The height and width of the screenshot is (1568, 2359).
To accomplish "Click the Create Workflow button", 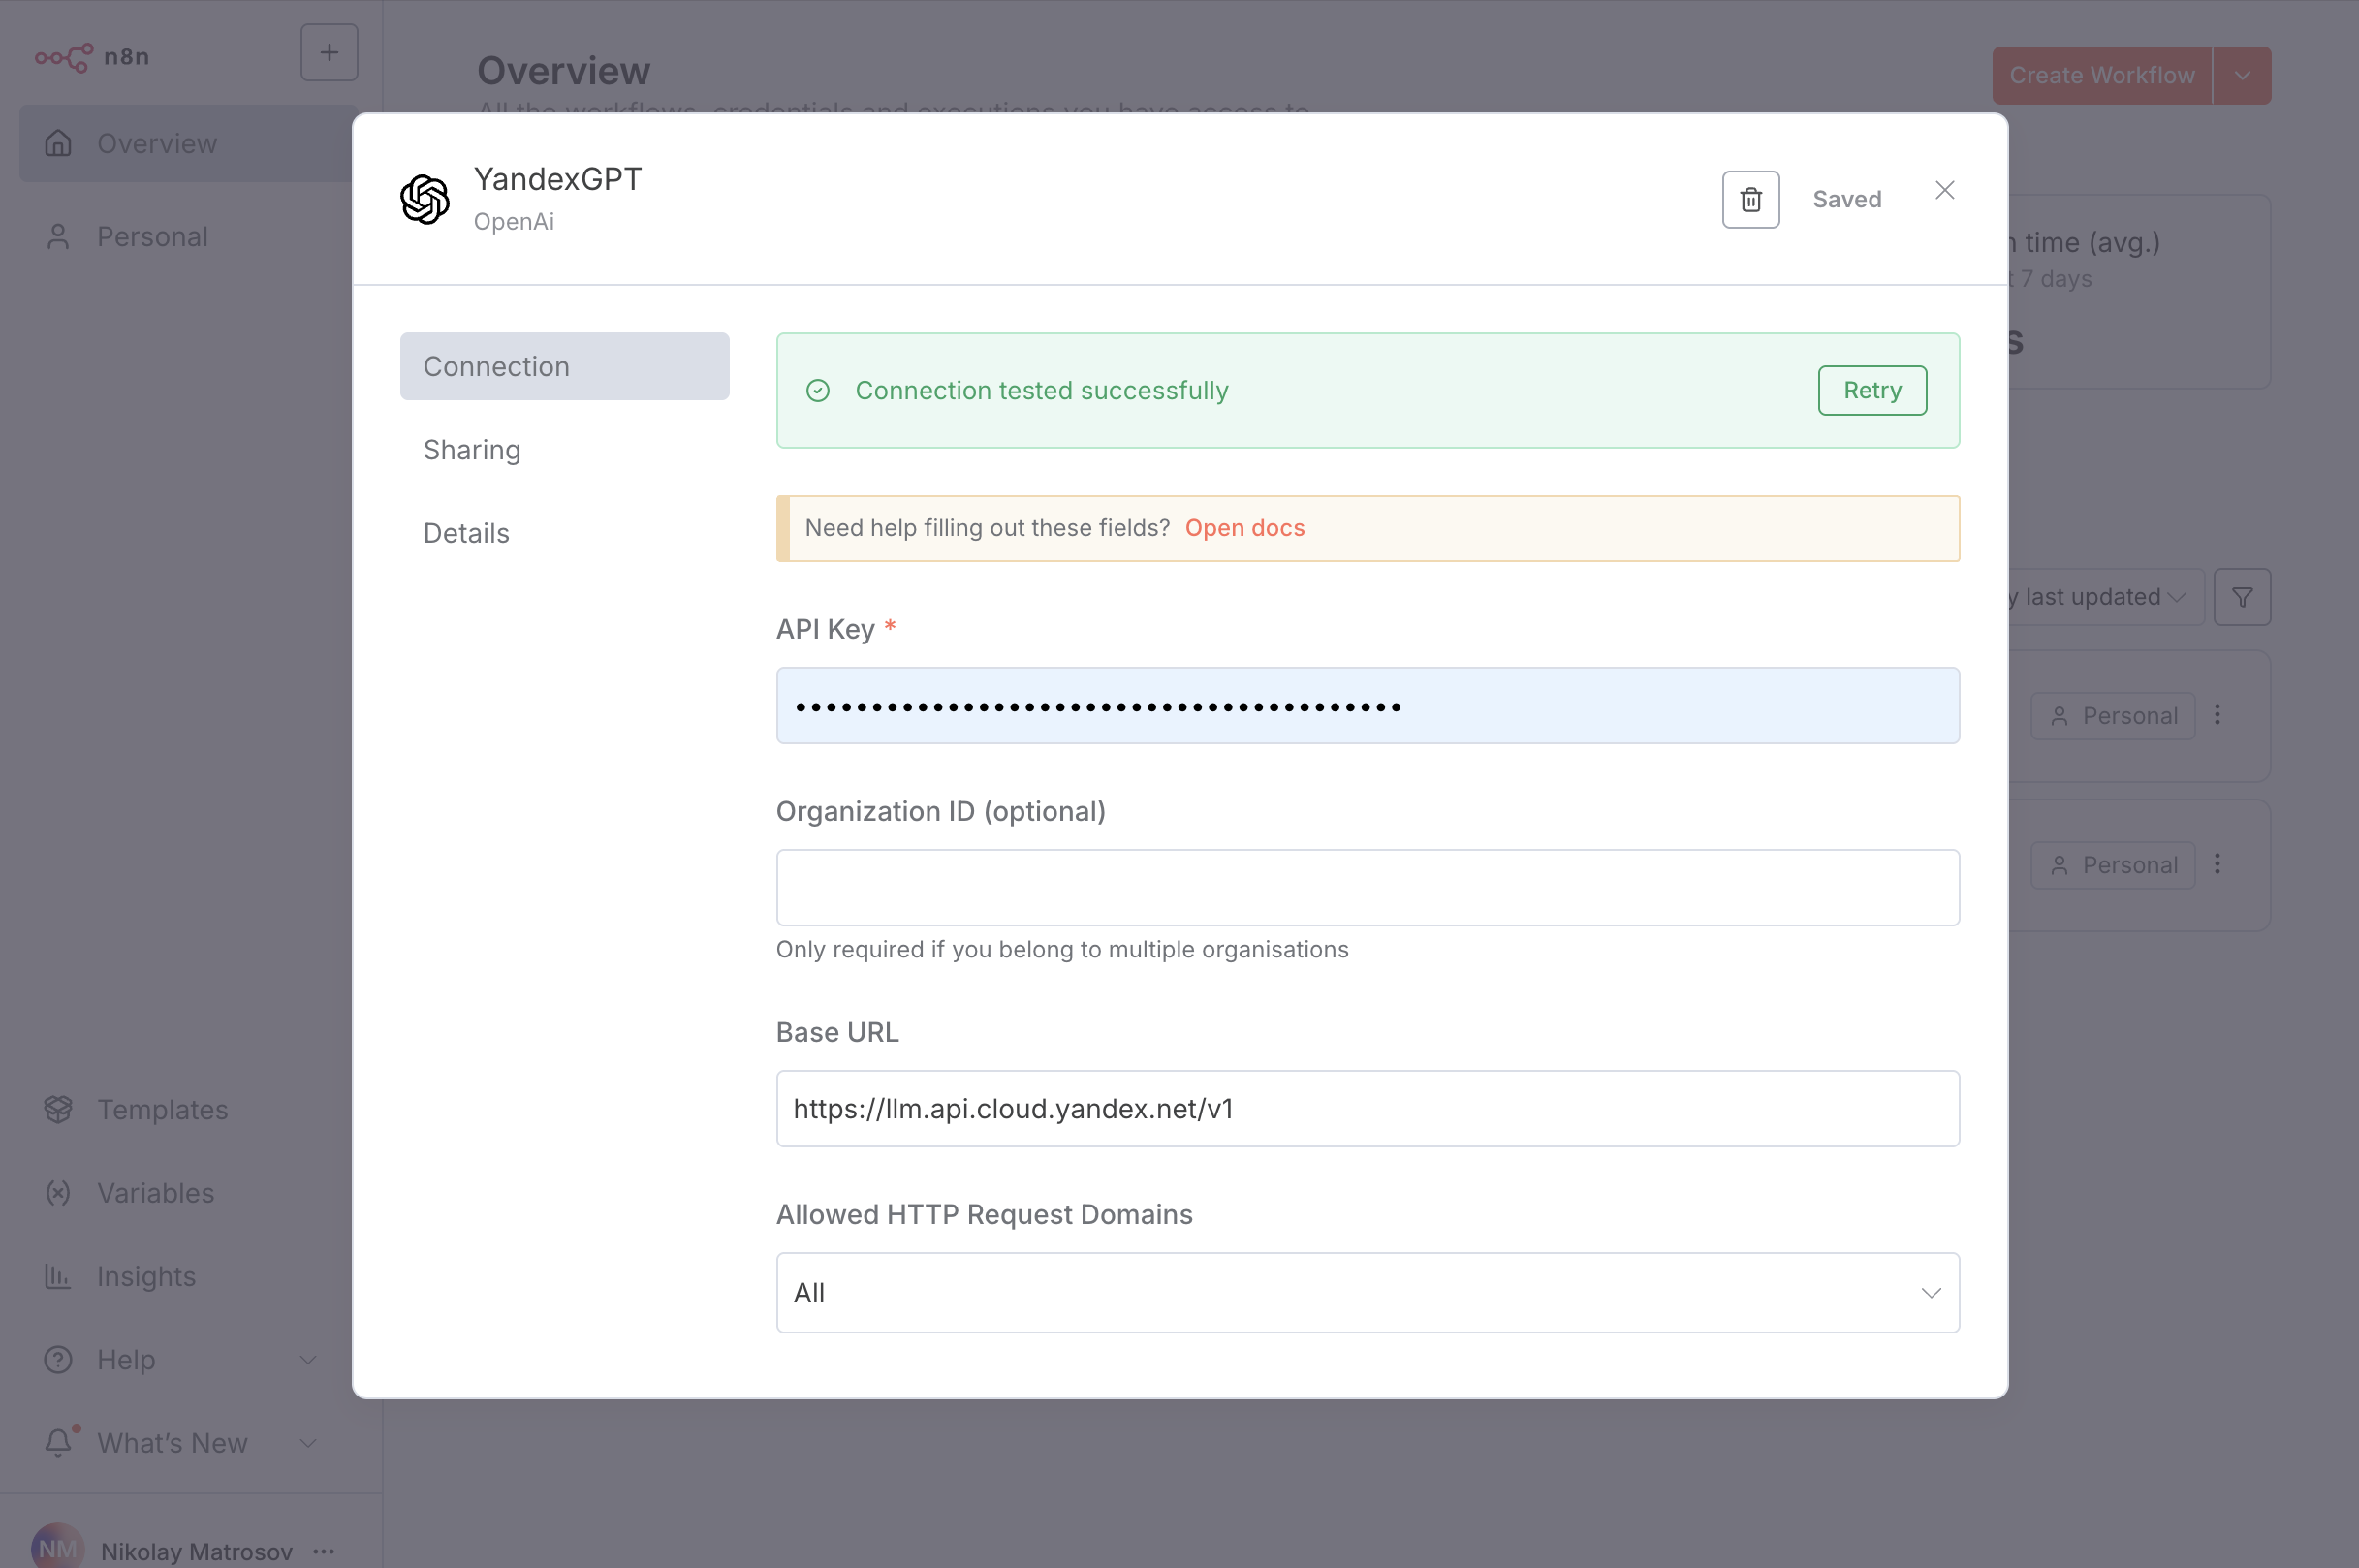I will point(2102,76).
